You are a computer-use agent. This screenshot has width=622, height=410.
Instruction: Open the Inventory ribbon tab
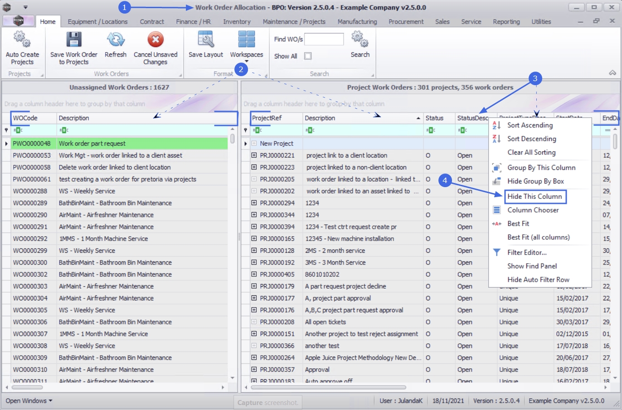click(237, 22)
